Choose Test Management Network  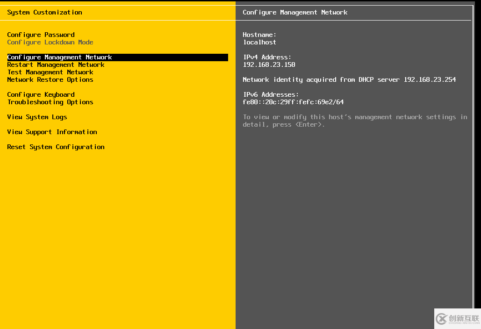point(50,72)
